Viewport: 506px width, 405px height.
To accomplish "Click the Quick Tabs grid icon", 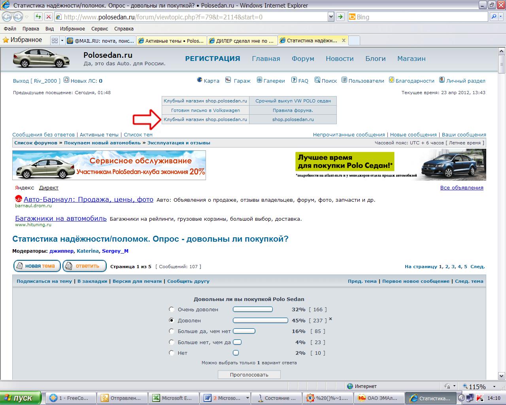I will point(55,40).
